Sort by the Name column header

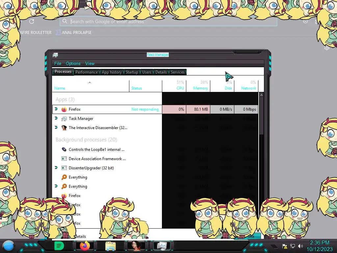[x=91, y=86]
